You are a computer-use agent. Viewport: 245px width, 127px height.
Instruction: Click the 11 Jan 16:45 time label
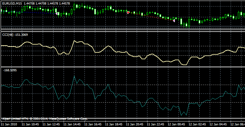93,124
